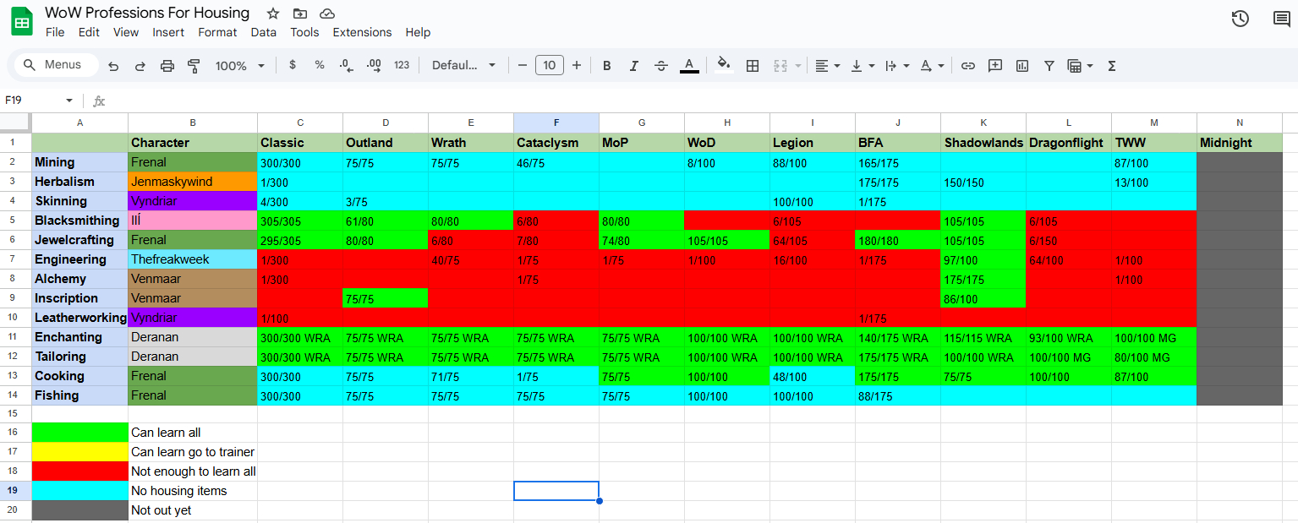Expand the Default font family dropdown
Image resolution: width=1298 pixels, height=523 pixels.
463,66
